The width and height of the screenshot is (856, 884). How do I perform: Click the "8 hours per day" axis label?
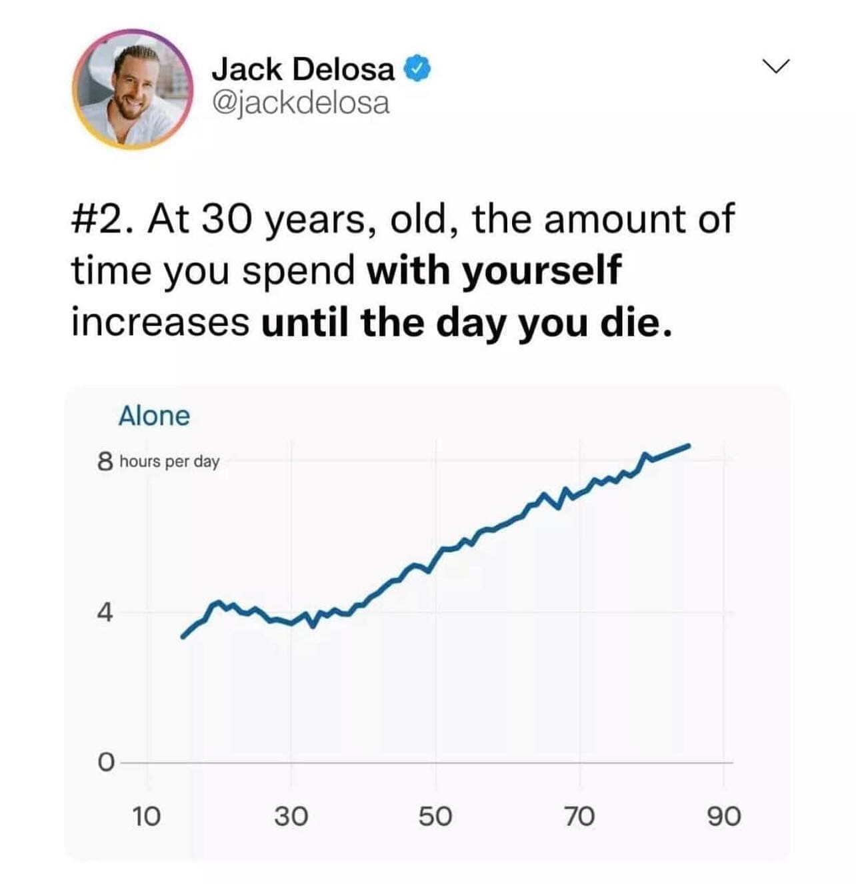(x=159, y=461)
